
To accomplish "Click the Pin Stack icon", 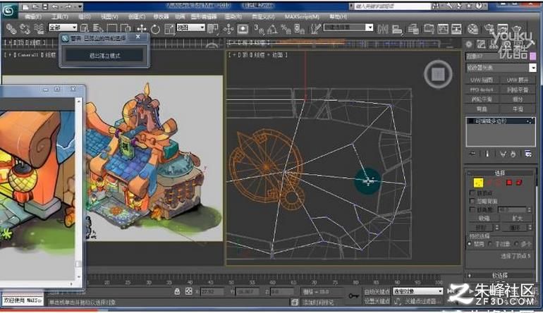I will [x=472, y=154].
